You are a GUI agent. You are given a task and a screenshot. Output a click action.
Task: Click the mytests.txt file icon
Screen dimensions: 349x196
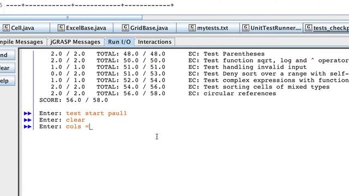click(x=192, y=28)
